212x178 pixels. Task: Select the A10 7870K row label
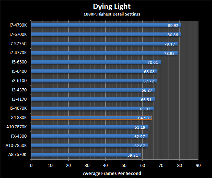16,127
